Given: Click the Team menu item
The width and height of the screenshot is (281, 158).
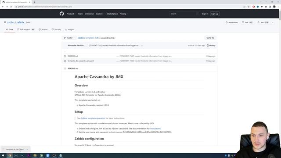Looking at the screenshot, I should click(80, 14).
